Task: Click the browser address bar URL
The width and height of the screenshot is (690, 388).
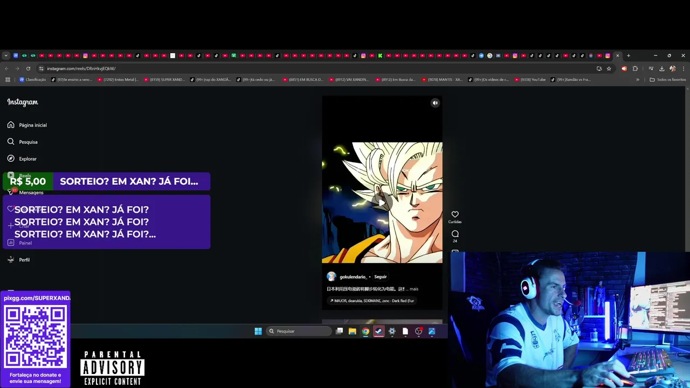Action: point(81,68)
